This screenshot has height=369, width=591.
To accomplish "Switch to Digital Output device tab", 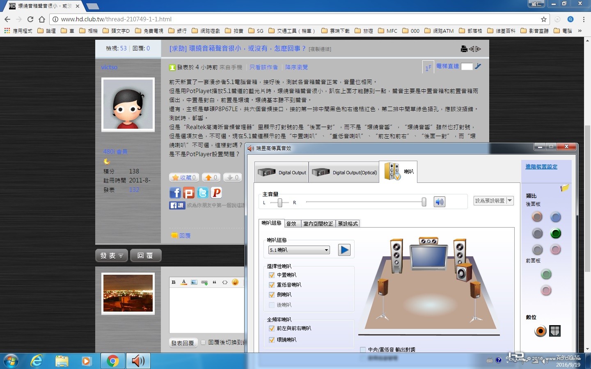I will point(281,173).
